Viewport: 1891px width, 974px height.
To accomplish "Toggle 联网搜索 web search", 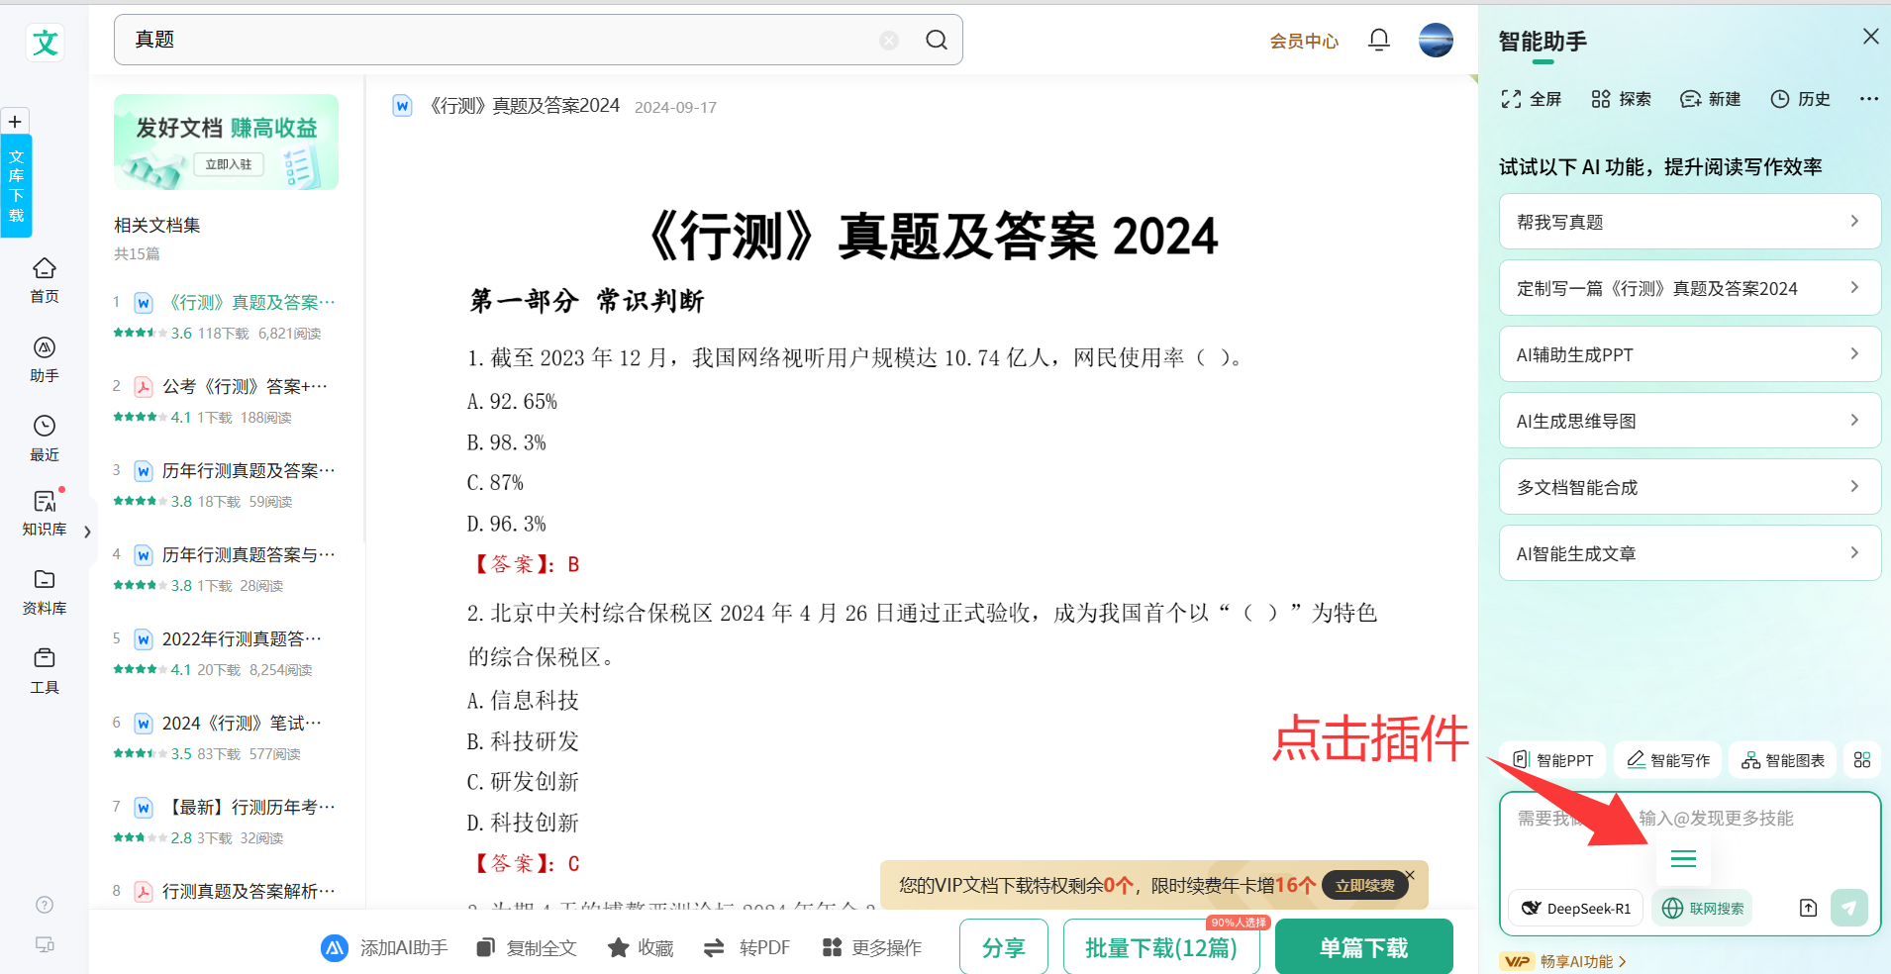I will (1702, 908).
